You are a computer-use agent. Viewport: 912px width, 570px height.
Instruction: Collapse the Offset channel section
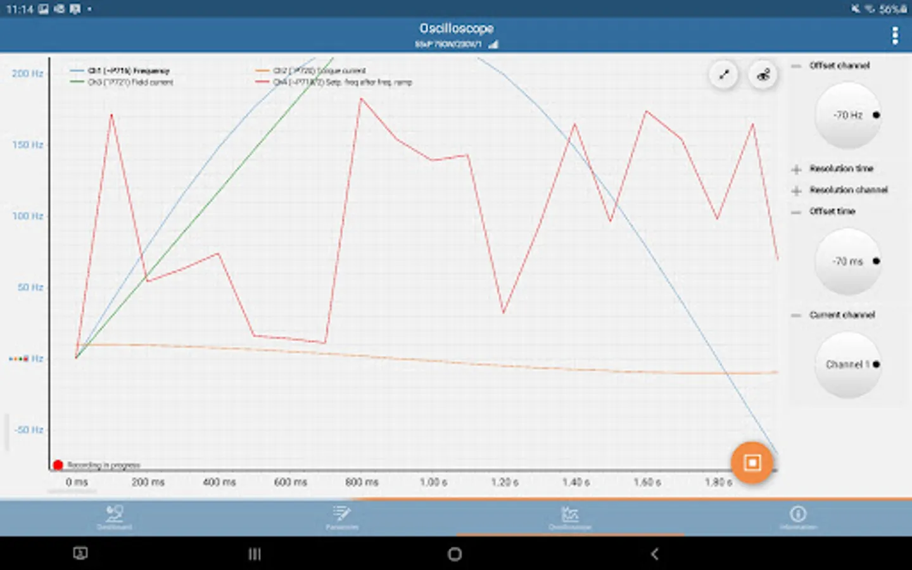click(796, 65)
